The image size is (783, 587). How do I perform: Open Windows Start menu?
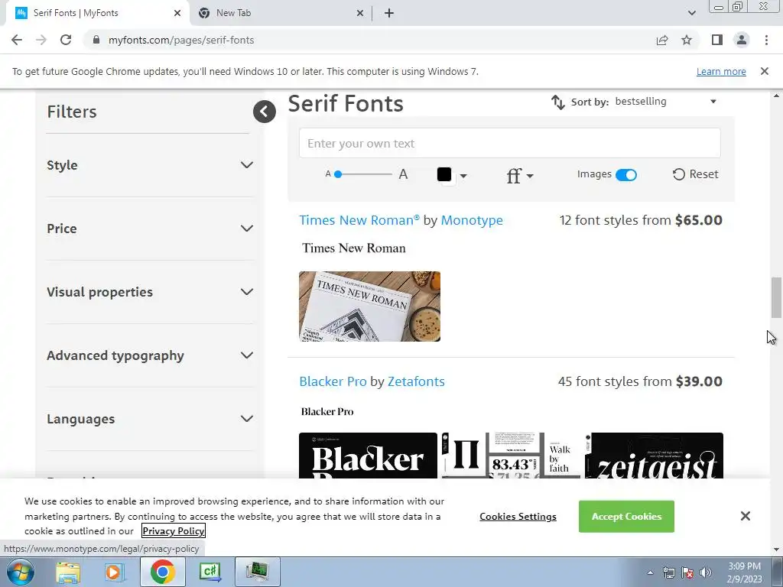pos(20,572)
